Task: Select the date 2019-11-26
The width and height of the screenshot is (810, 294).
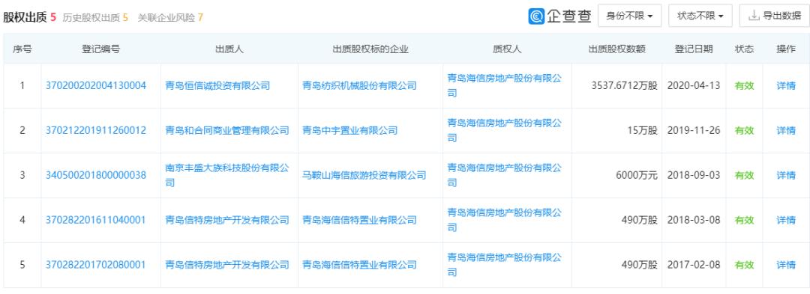Action: (693, 131)
